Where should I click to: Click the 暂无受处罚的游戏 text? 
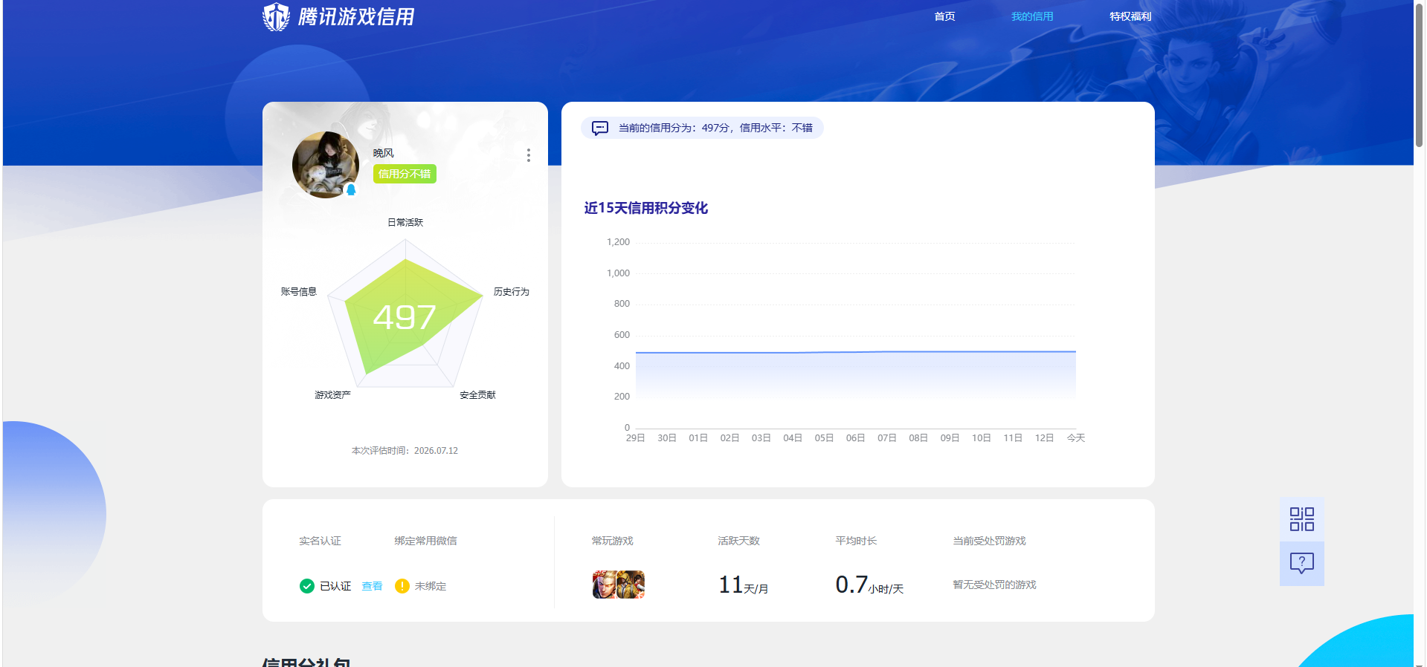tap(994, 585)
